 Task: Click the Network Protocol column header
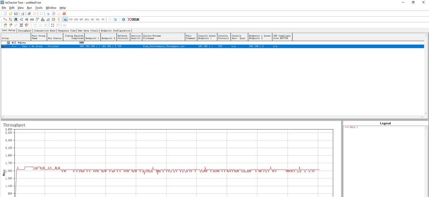123,37
